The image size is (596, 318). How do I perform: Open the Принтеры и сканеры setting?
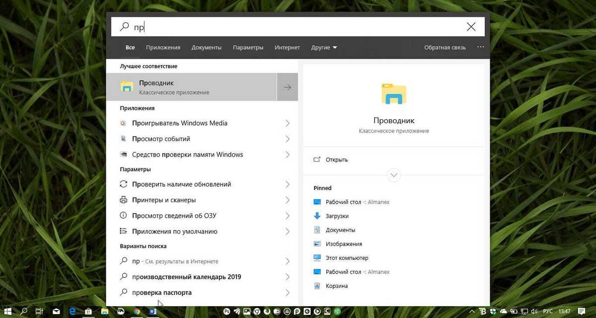[x=164, y=200]
